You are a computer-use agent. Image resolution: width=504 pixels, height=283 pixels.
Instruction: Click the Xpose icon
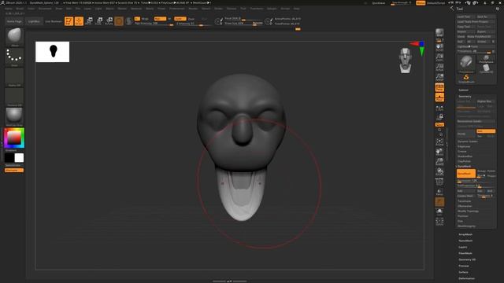pos(439,222)
